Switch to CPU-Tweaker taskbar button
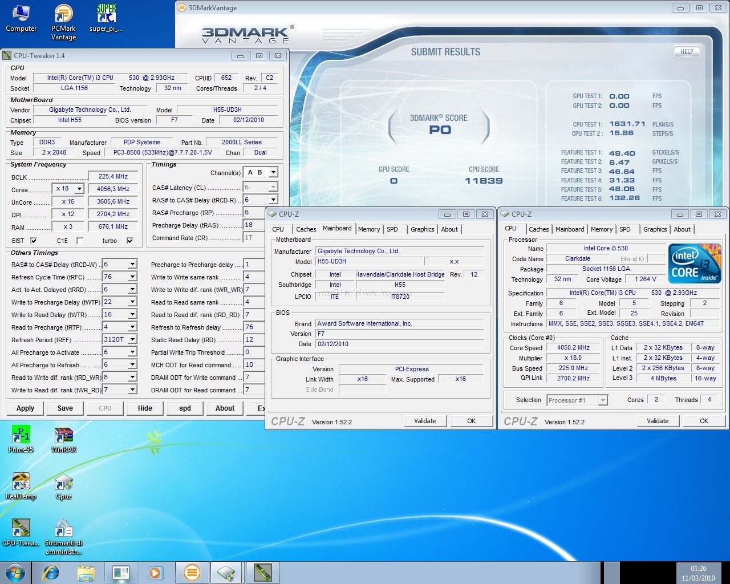 pos(262,572)
